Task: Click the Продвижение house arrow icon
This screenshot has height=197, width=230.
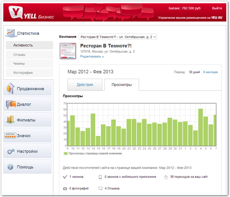Action: pos(10,88)
